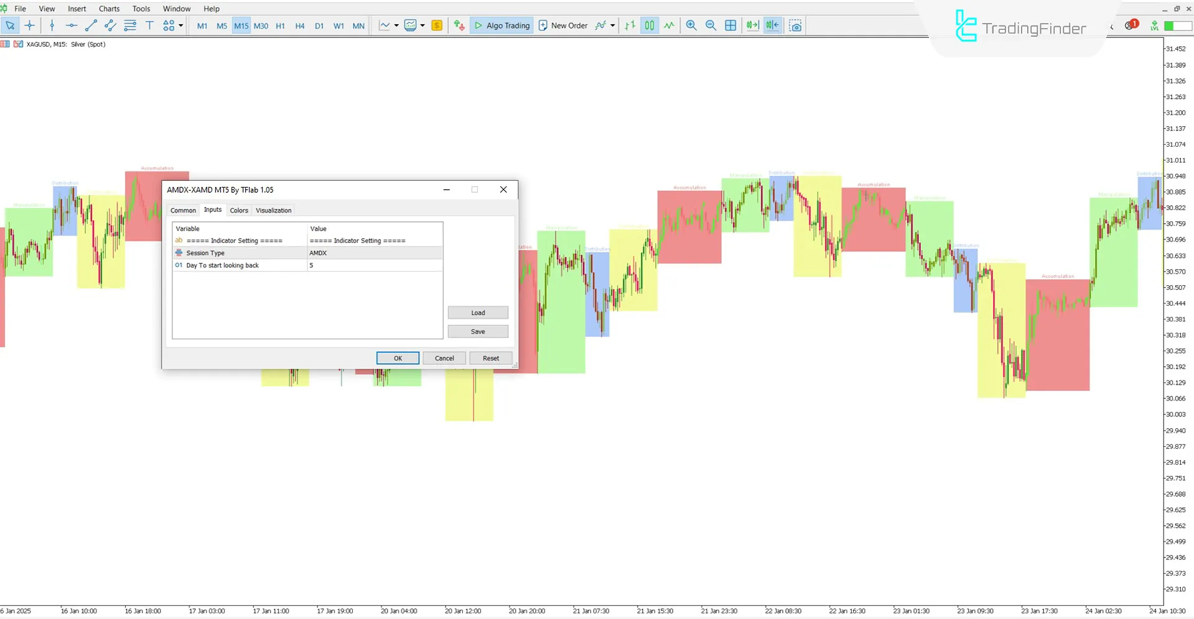Toggle Algo Trading on or off
1194x619 pixels.
click(x=501, y=25)
